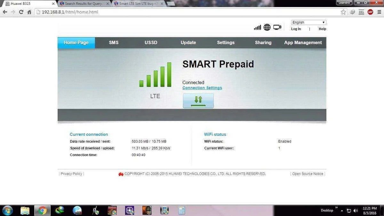Click the browser home icon

[x=29, y=12]
